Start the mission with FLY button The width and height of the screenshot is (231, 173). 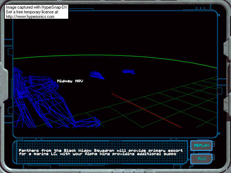click(201, 159)
